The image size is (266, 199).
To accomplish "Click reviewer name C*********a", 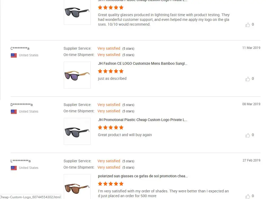I will tap(20, 48).
